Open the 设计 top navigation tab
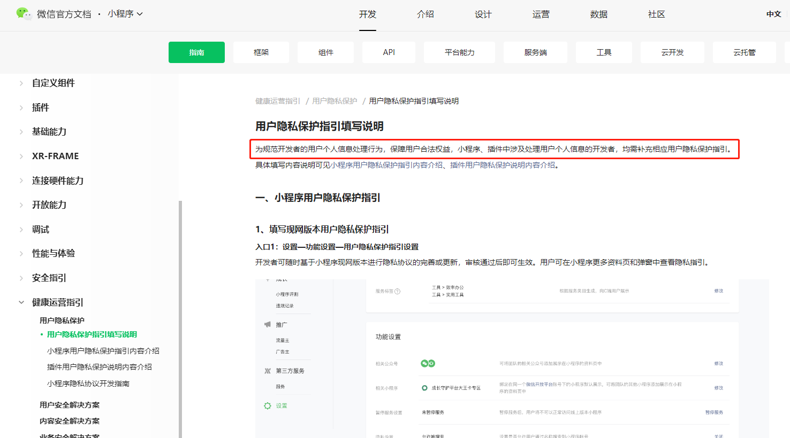Viewport: 790px width, 438px height. [483, 14]
